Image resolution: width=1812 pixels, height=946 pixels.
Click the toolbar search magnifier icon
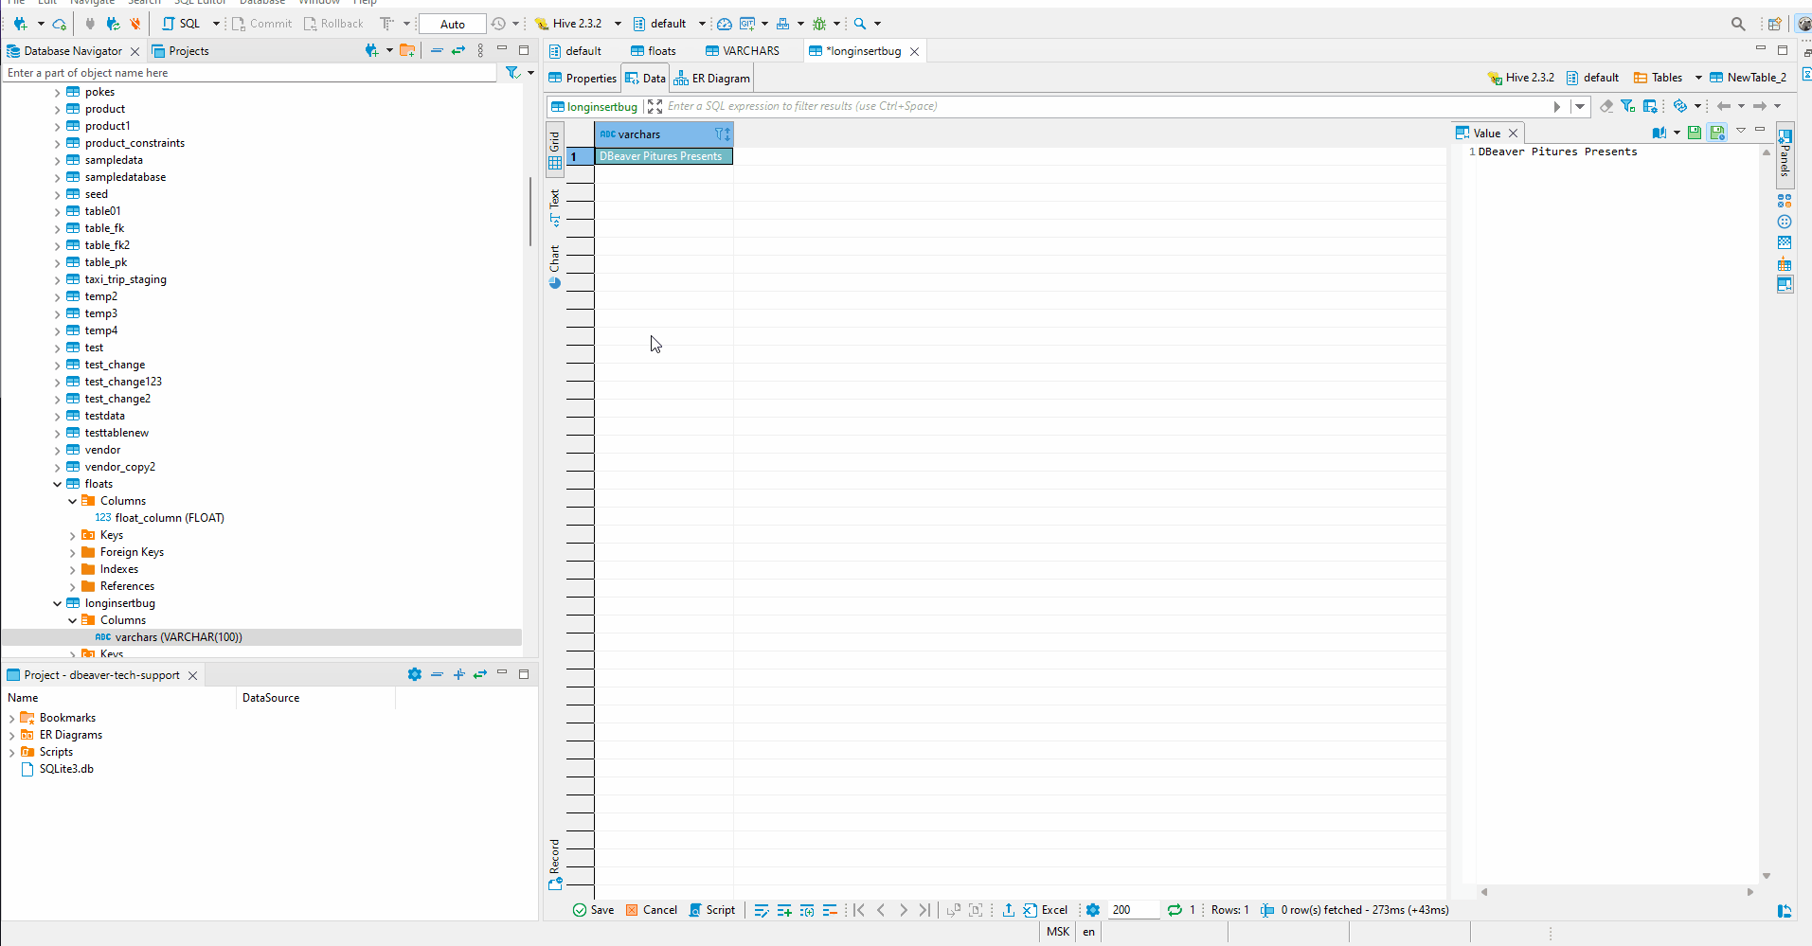click(860, 24)
